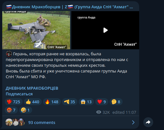The width and height of the screenshot is (164, 130).
Task: Play the video with black preview
Action: pyautogui.click(x=105, y=30)
